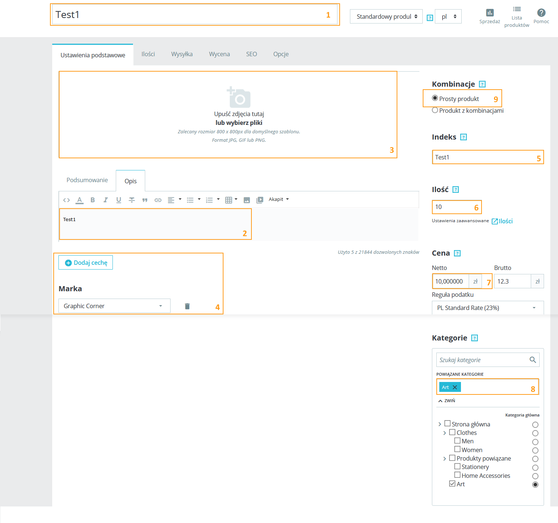Open the Ilości advanced settings link

point(502,221)
